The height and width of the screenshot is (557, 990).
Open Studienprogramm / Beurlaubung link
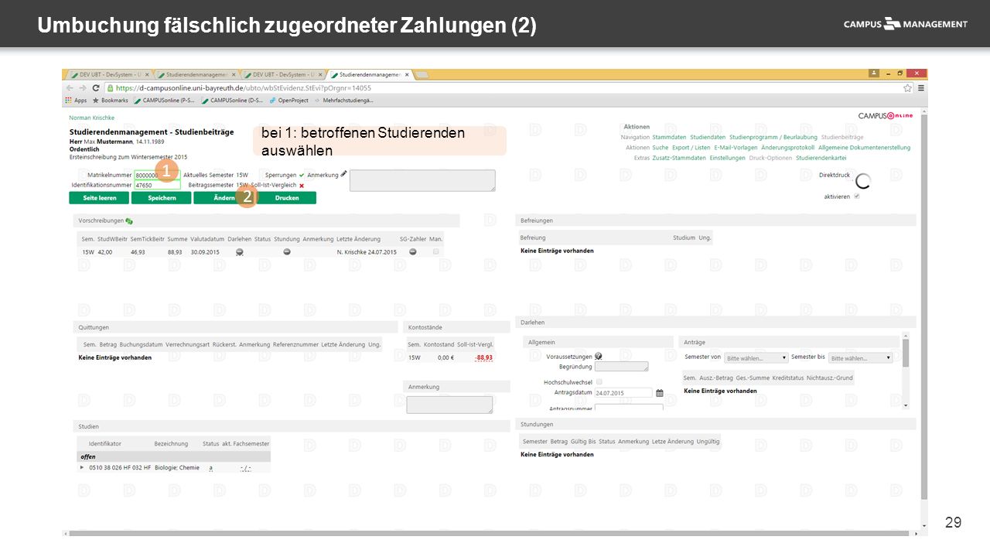pos(773,137)
